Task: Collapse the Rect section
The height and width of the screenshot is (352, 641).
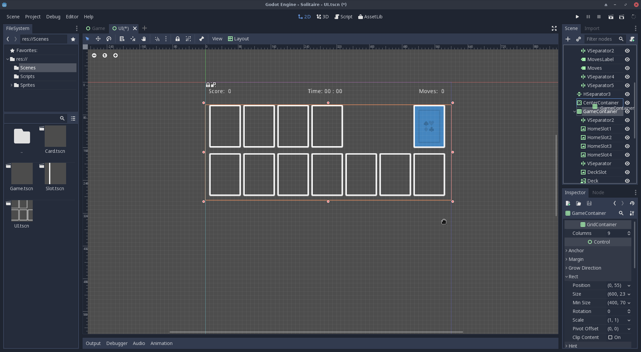Action: 567,276
